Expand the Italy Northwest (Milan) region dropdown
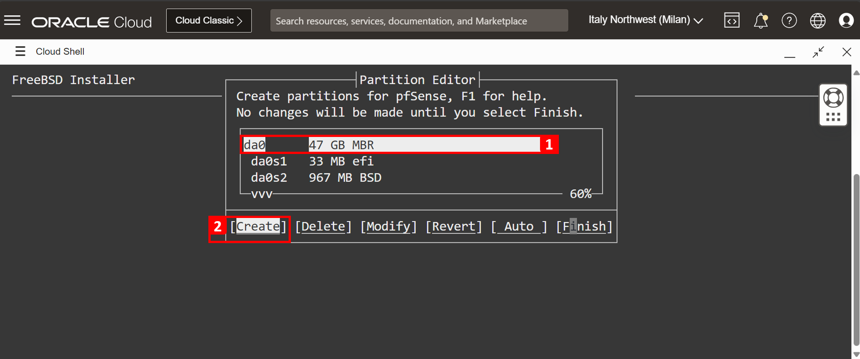The width and height of the screenshot is (860, 359). [x=645, y=20]
